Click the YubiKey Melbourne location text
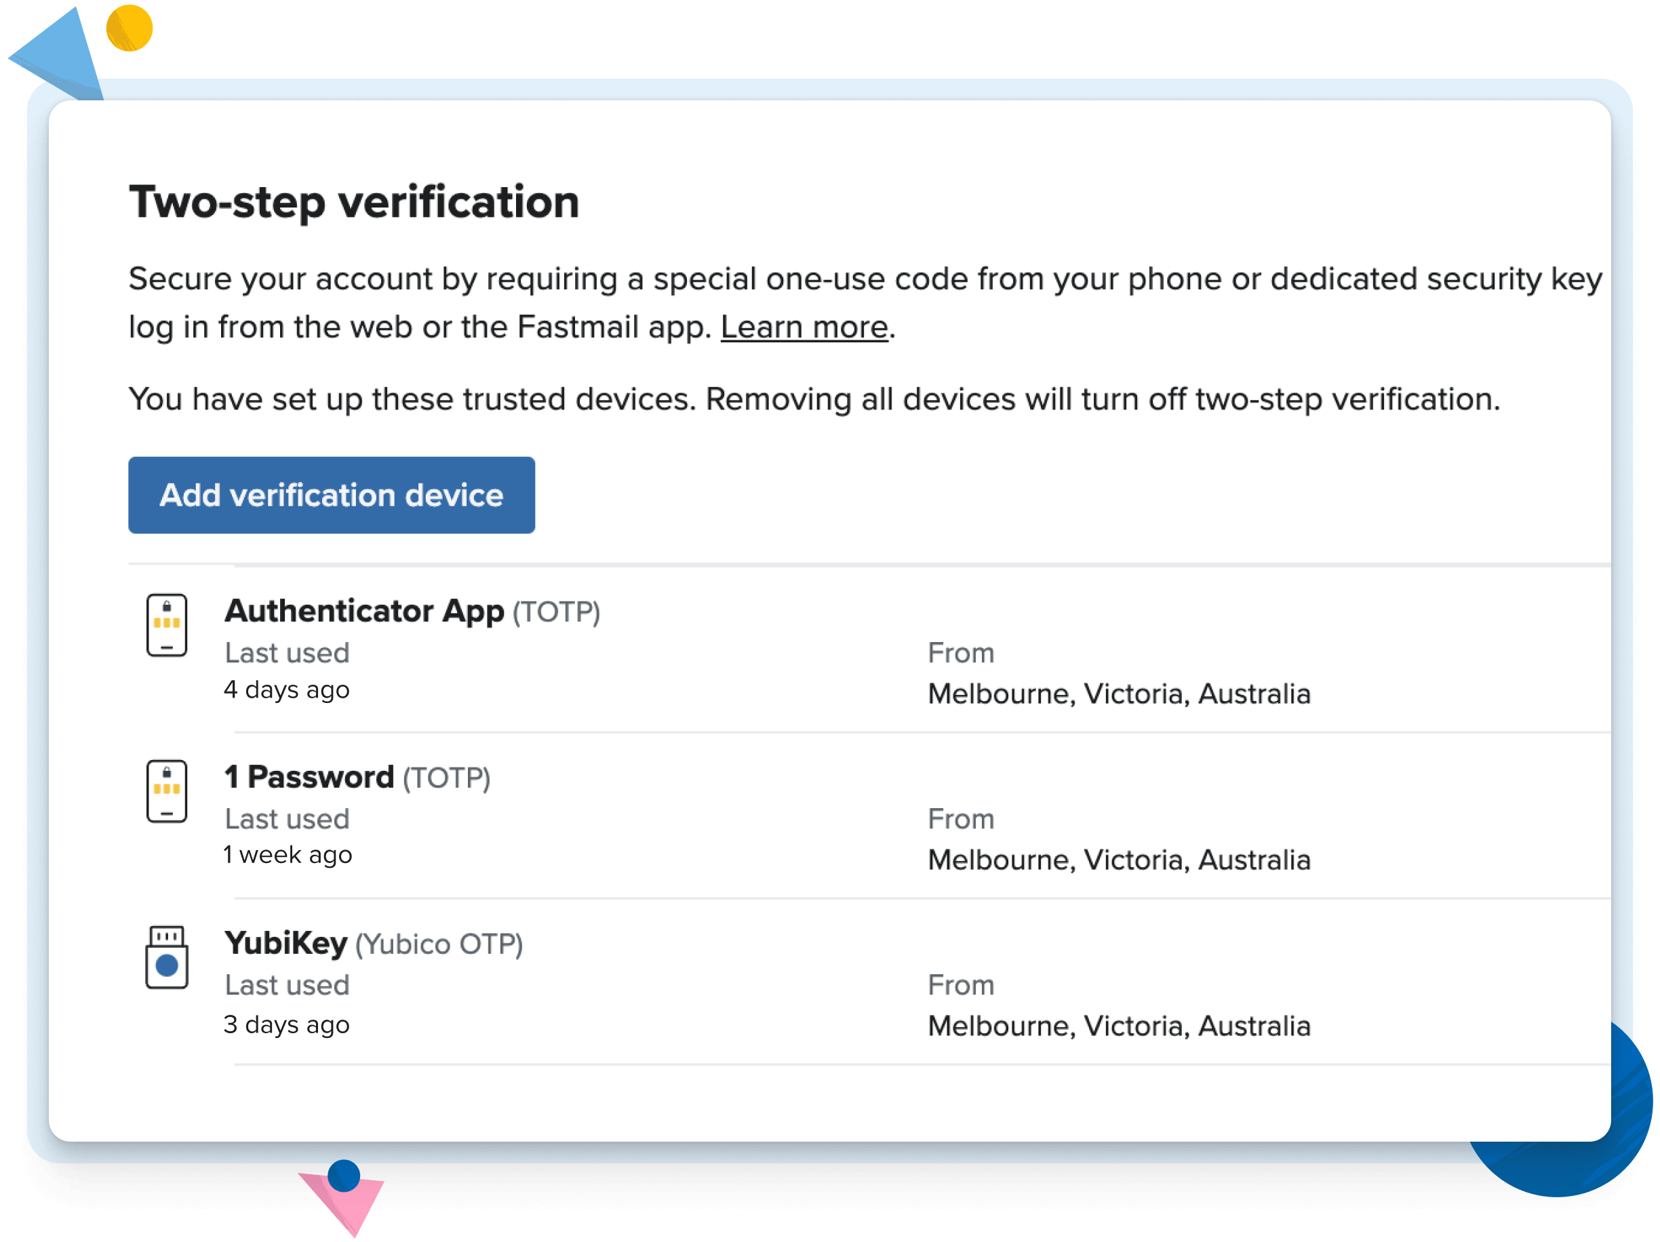The image size is (1660, 1242). tap(1118, 1026)
